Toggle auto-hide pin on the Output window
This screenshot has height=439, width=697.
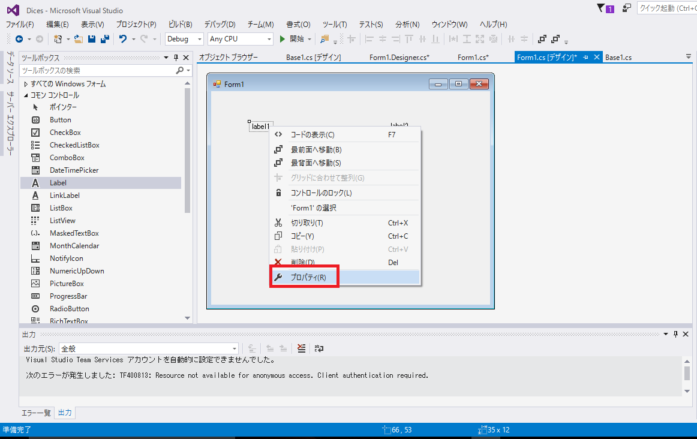676,334
